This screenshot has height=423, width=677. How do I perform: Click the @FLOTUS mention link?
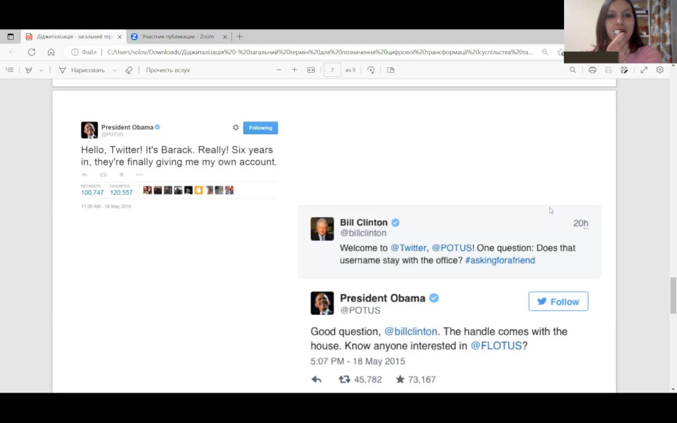[x=496, y=346]
